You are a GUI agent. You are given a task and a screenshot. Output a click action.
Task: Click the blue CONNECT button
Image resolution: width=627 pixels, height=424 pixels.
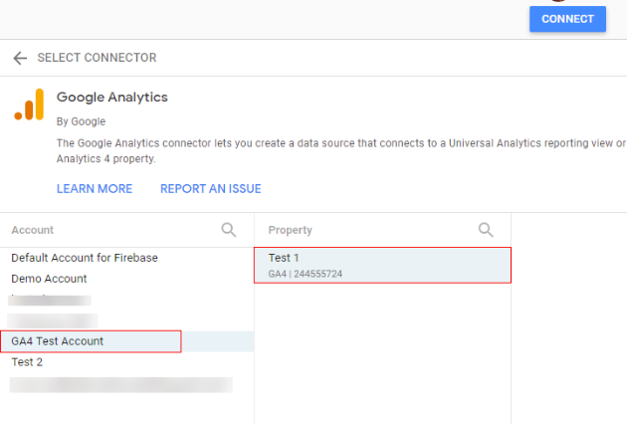[567, 19]
